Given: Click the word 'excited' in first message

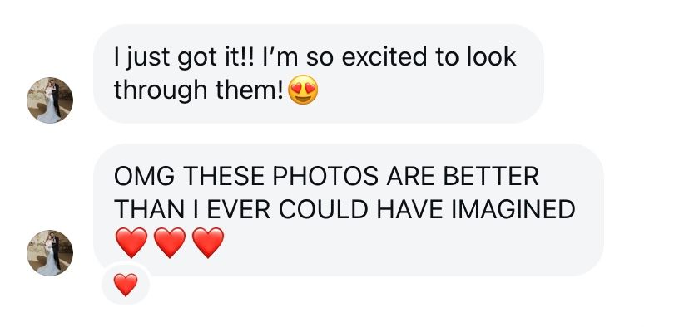Looking at the screenshot, I should point(384,57).
